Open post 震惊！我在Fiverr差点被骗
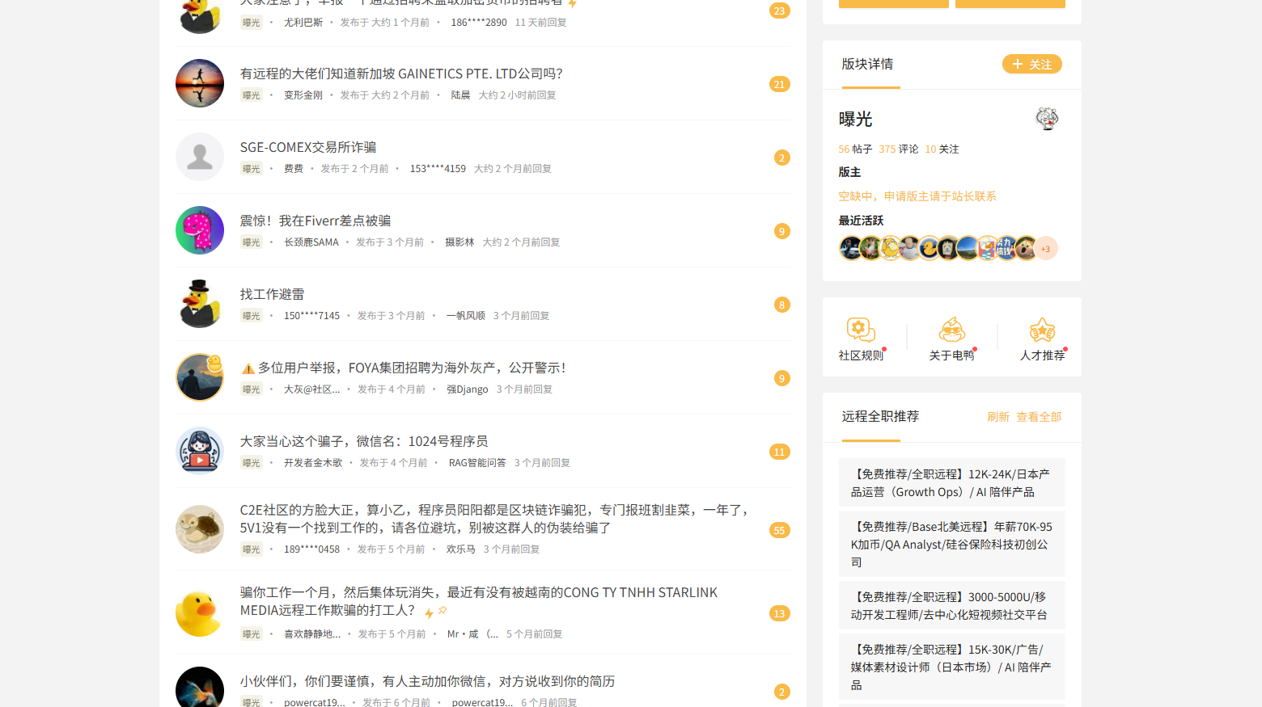Image resolution: width=1262 pixels, height=707 pixels. pyautogui.click(x=315, y=221)
